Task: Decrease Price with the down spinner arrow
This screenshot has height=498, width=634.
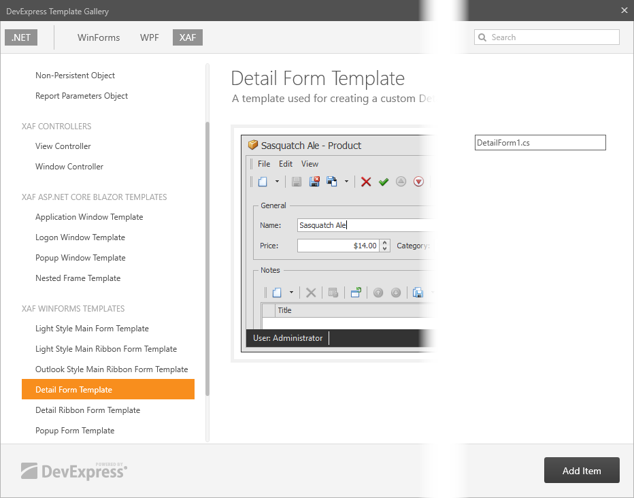Action: (x=384, y=248)
